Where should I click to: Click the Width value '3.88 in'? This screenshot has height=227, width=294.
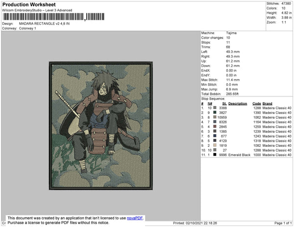click(286, 18)
